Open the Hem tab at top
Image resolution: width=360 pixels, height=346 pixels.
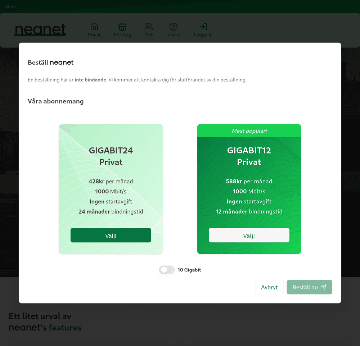11,6
